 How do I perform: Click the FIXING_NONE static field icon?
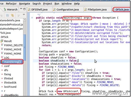point(2,53)
